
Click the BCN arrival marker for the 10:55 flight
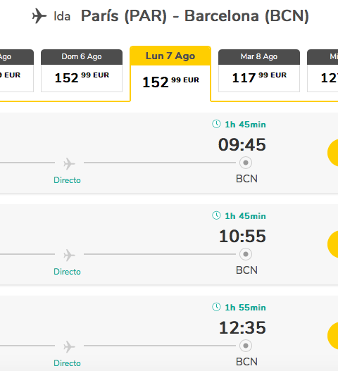coord(246,254)
